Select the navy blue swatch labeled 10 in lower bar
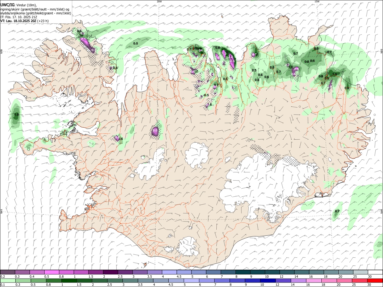 pyautogui.click(x=268, y=280)
